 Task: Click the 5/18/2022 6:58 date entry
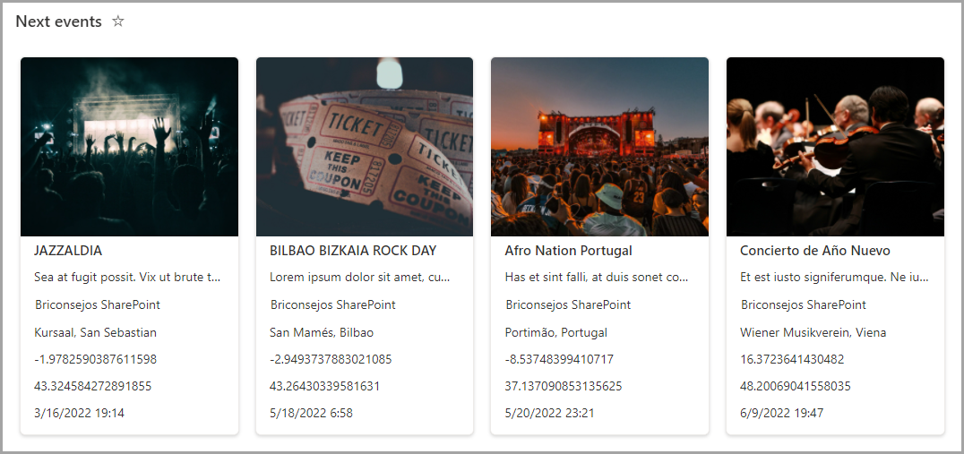[311, 413]
